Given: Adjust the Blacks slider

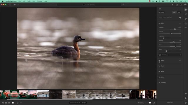Looking at the screenshot, I should click(x=166, y=51).
